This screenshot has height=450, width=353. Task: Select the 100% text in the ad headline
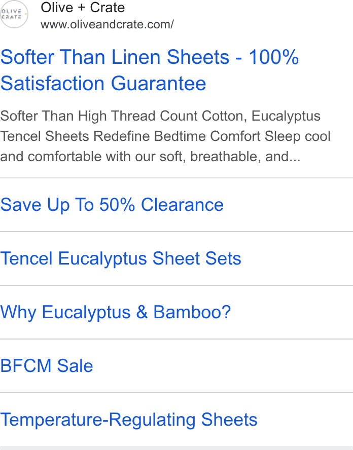click(274, 57)
